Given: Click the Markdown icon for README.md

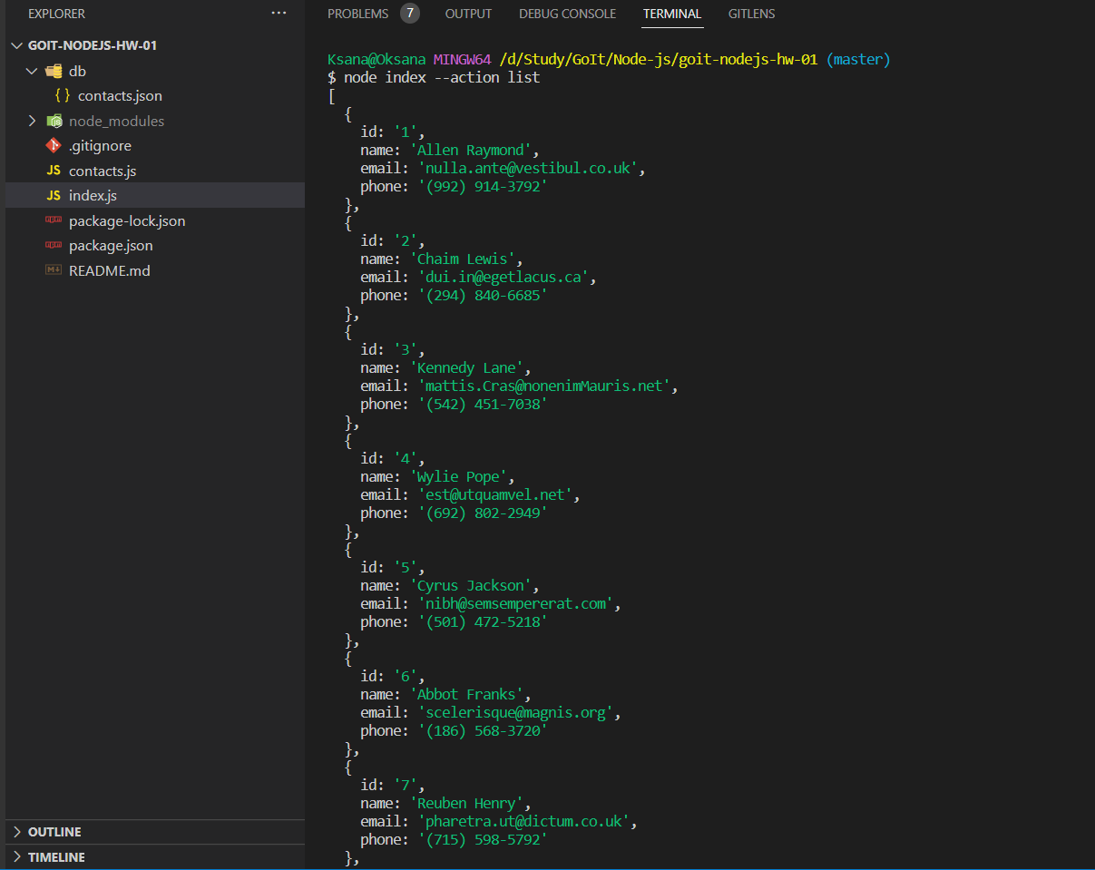Looking at the screenshot, I should pos(53,270).
